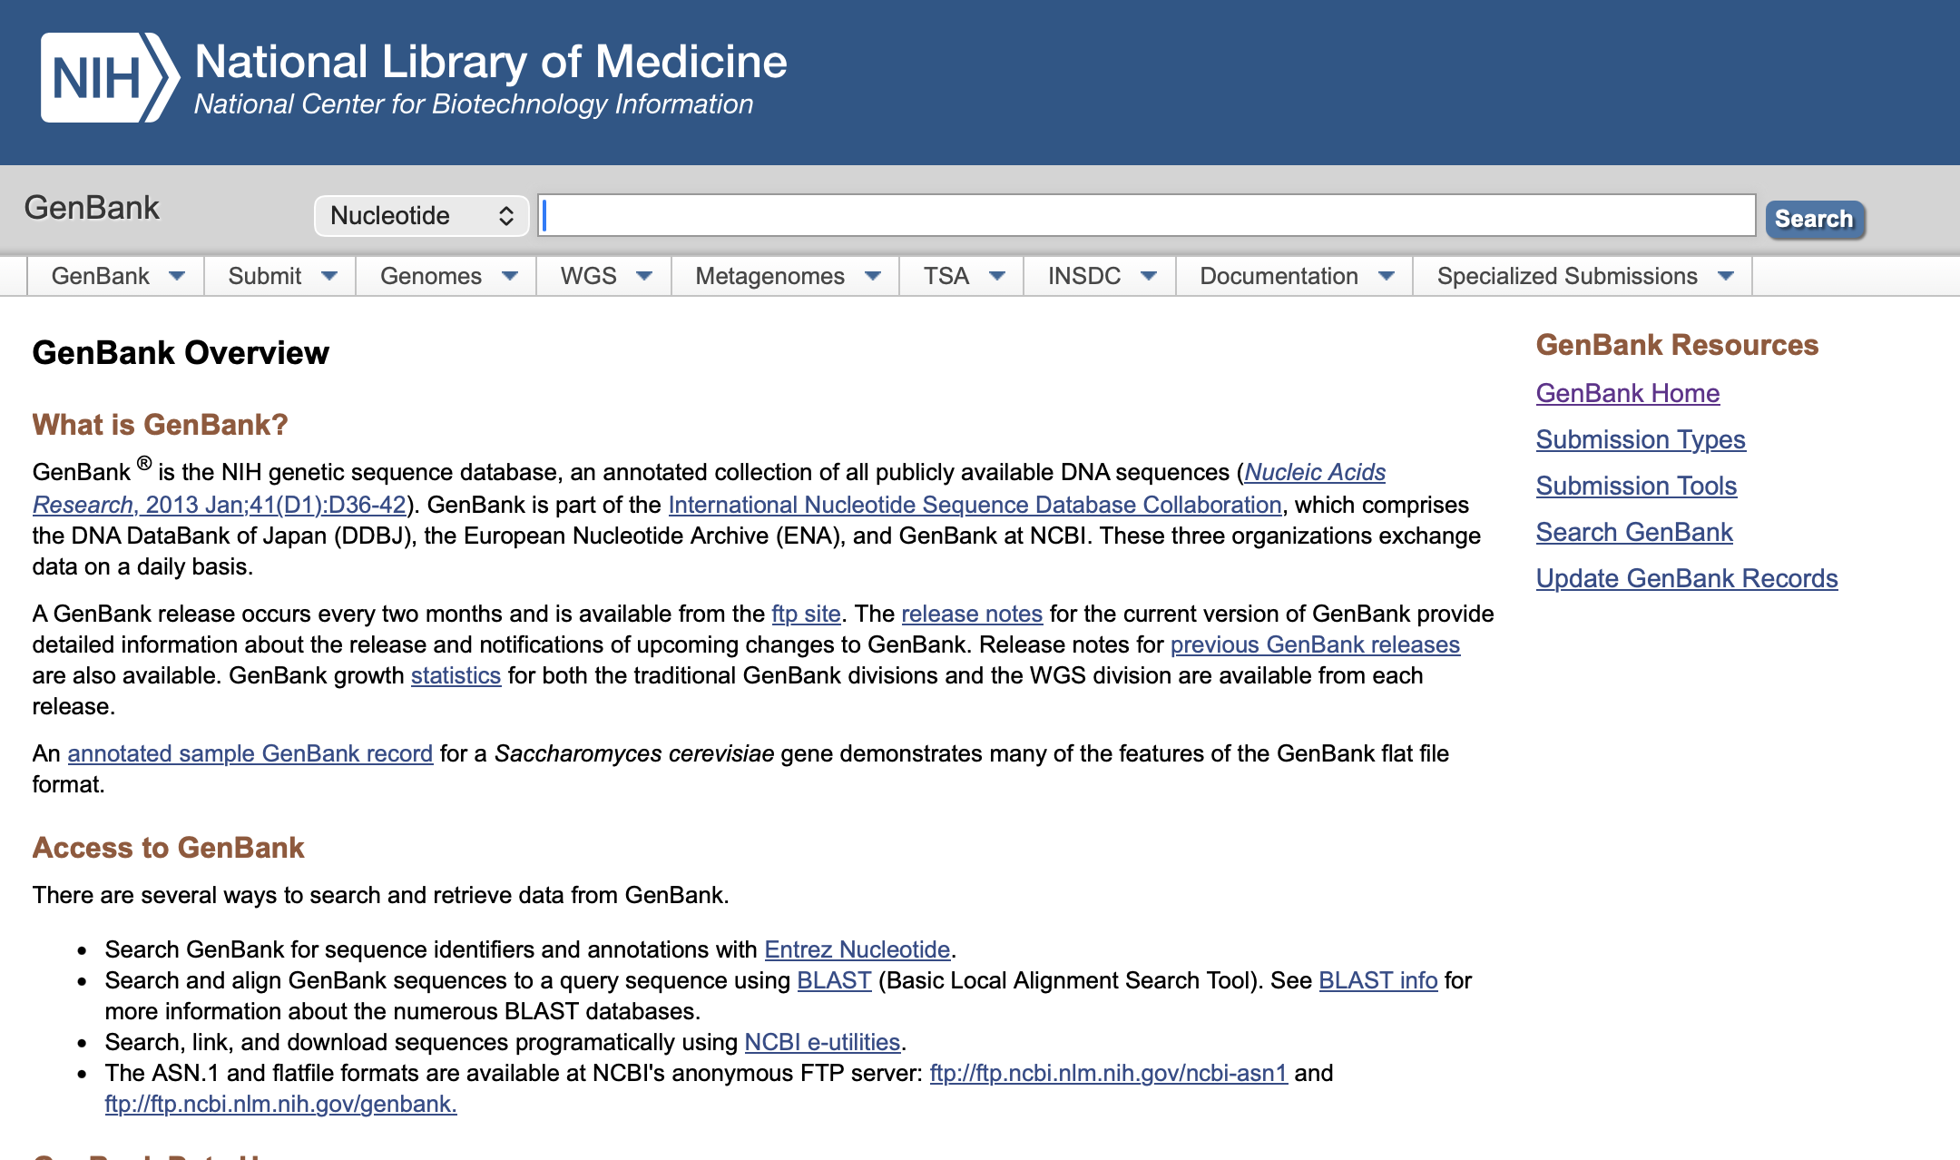Open the Specialized Submissions menu
The width and height of the screenshot is (1960, 1160).
pos(1567,276)
